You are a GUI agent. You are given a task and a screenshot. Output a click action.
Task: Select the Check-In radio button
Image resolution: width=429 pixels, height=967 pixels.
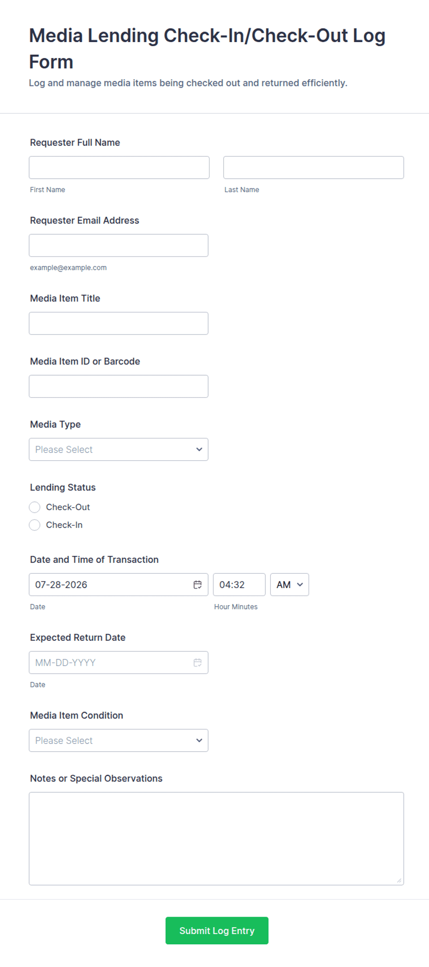tap(35, 525)
